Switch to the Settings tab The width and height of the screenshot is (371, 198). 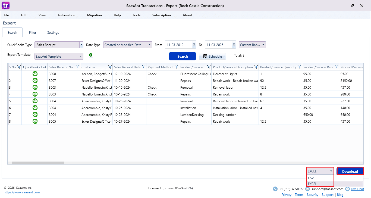[x=53, y=33]
